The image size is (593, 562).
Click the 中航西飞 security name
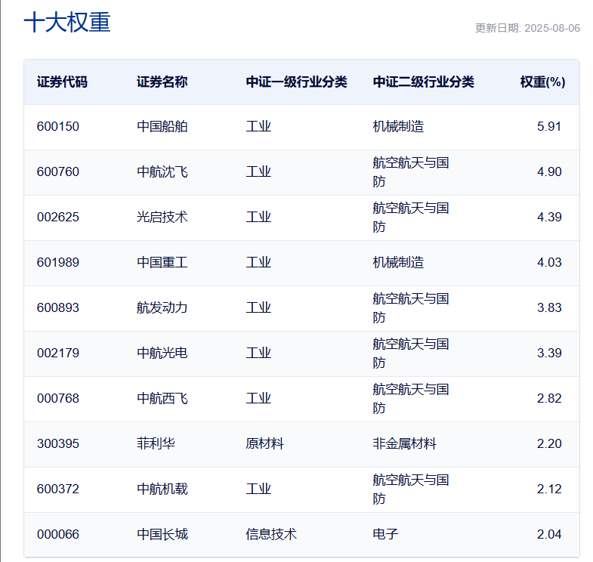click(x=162, y=398)
